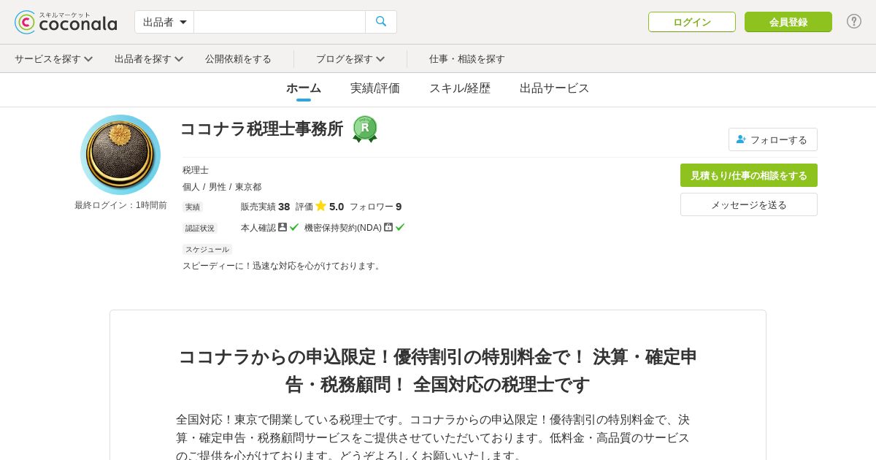The width and height of the screenshot is (876, 460).
Task: Click the 最終ログイン：1時間前 text
Action: click(120, 205)
